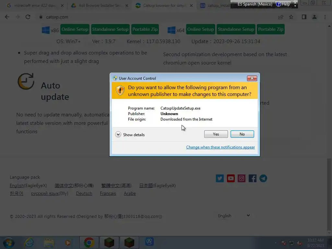Open the catsxp_install tab

pos(215,6)
